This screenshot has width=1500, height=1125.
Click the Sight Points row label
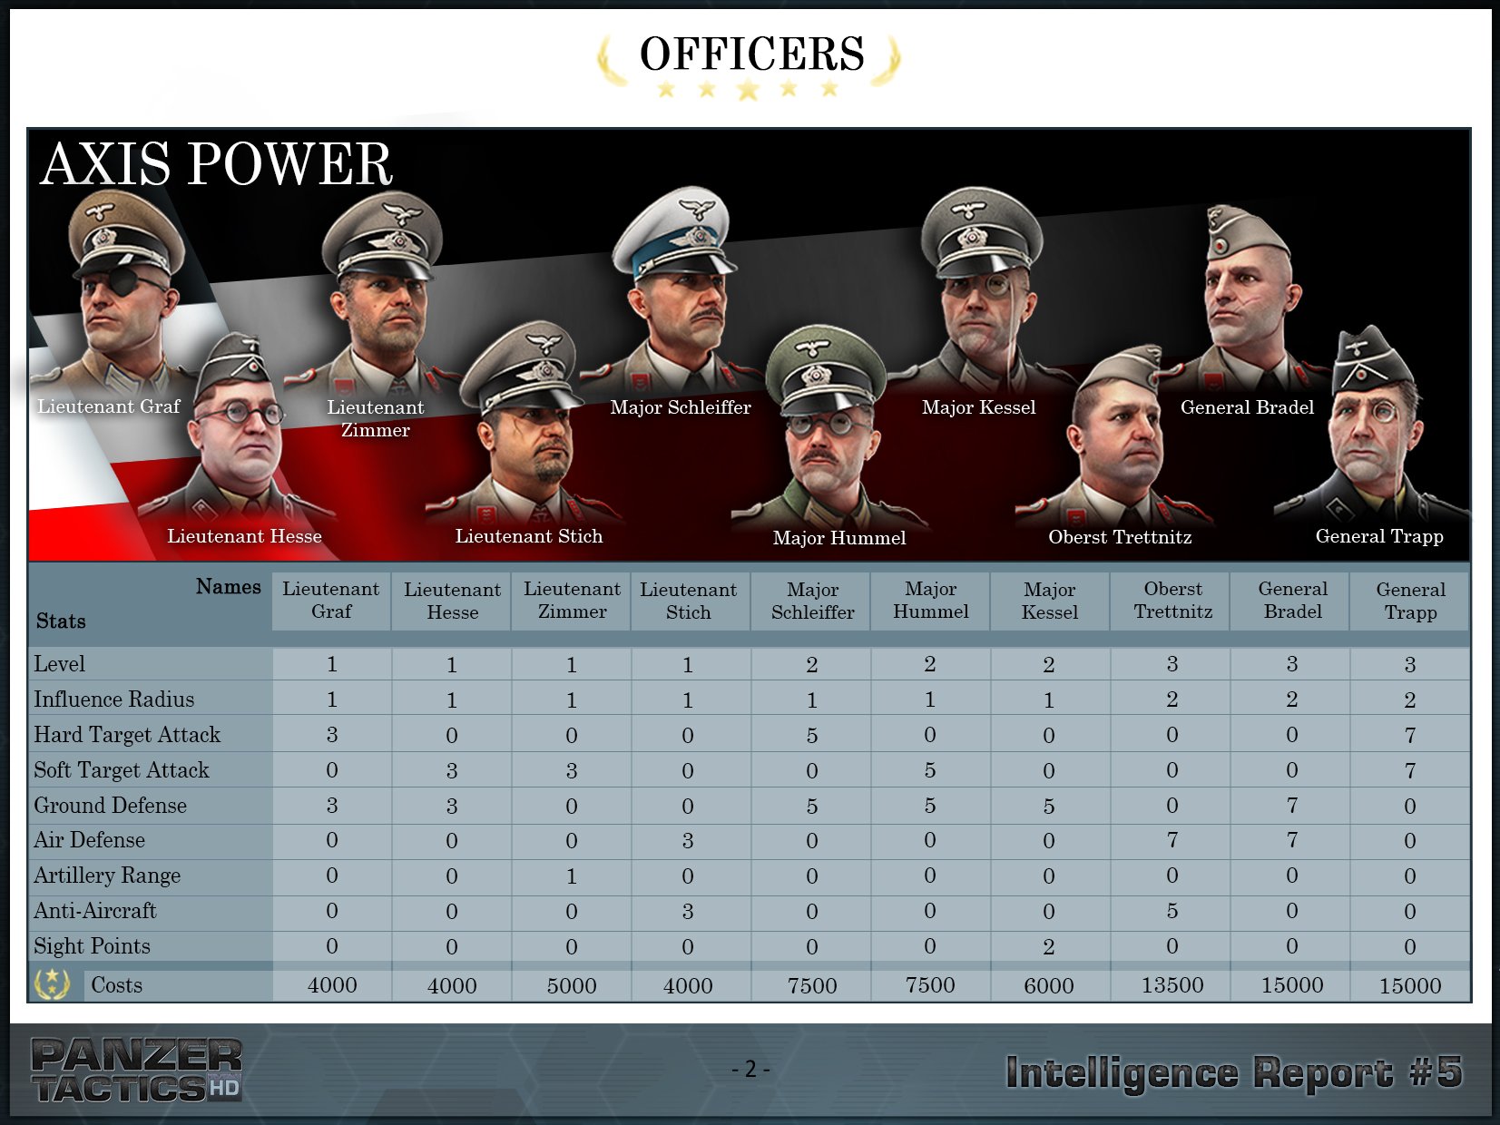click(x=93, y=946)
